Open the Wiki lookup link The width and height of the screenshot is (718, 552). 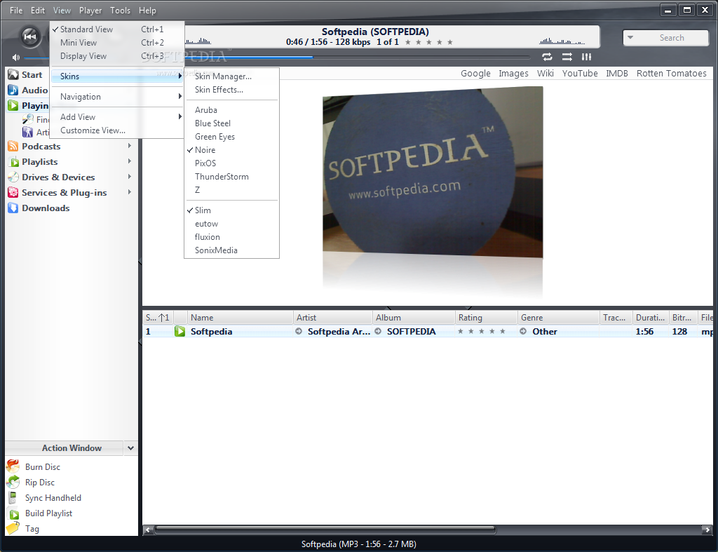545,73
